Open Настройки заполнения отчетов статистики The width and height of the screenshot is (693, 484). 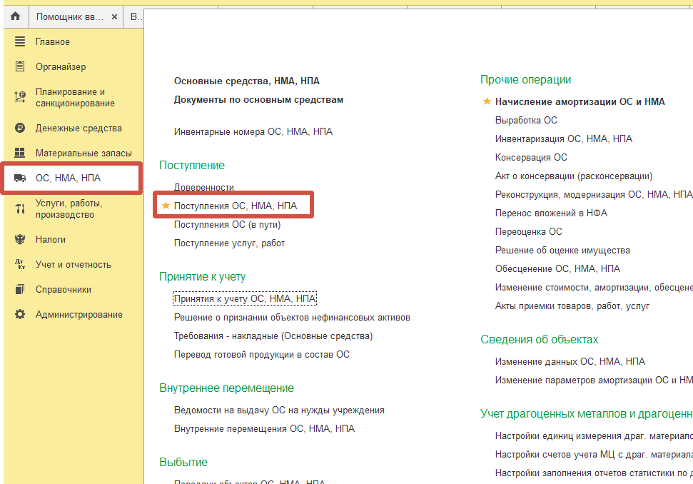(594, 473)
